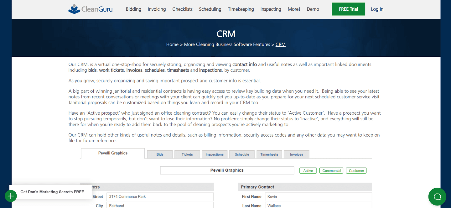This screenshot has width=451, height=208.
Task: View the Schedule tab
Action: coord(242,154)
